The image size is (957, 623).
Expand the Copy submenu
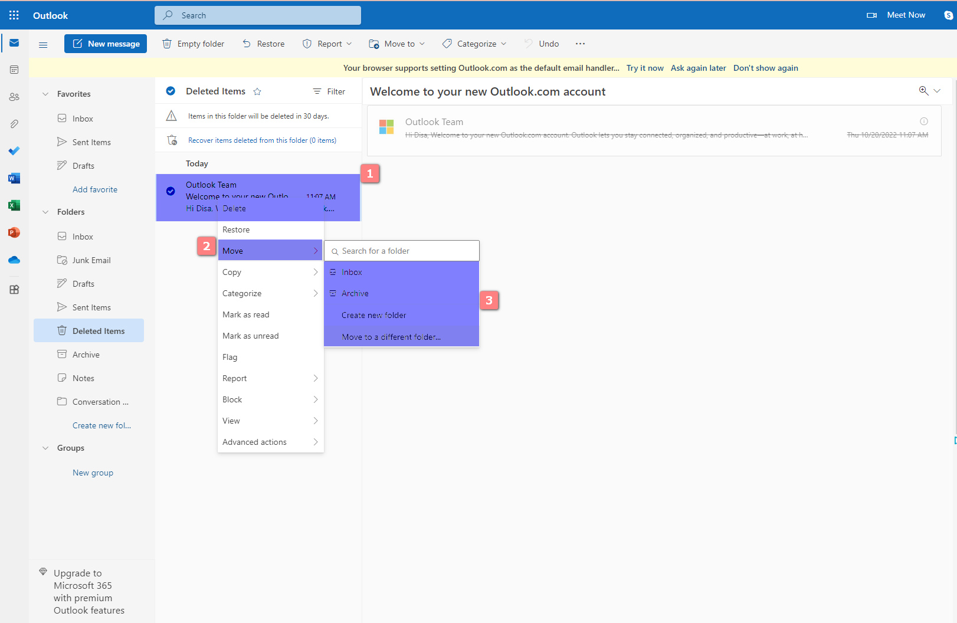point(271,272)
